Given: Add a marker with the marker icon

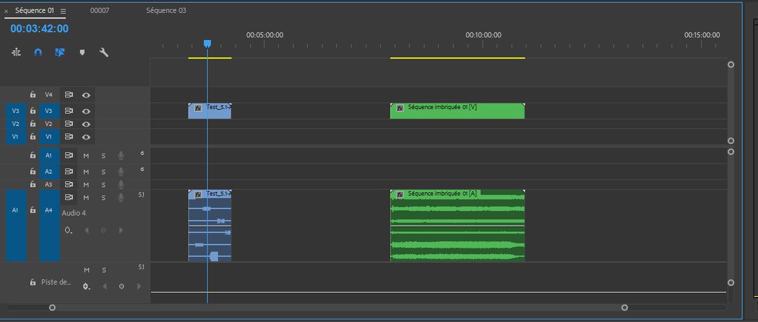Looking at the screenshot, I should point(82,52).
